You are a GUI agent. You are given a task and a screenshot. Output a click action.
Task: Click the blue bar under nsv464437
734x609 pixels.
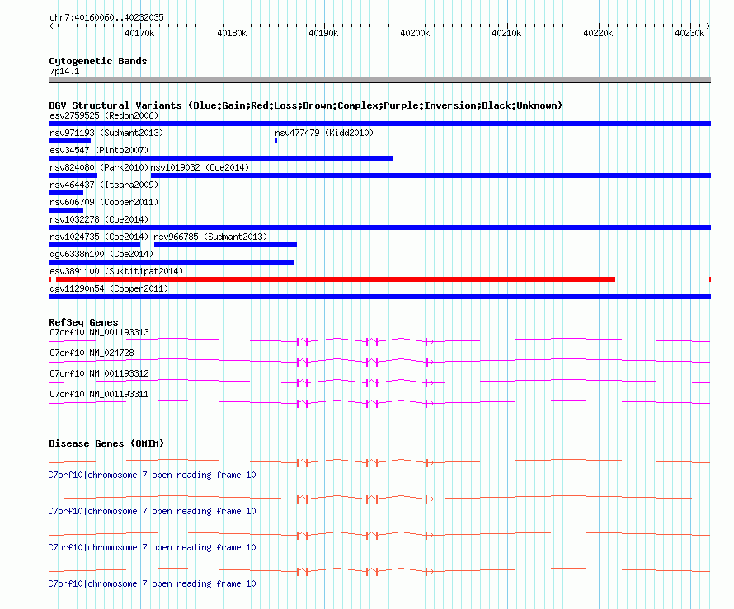point(66,193)
